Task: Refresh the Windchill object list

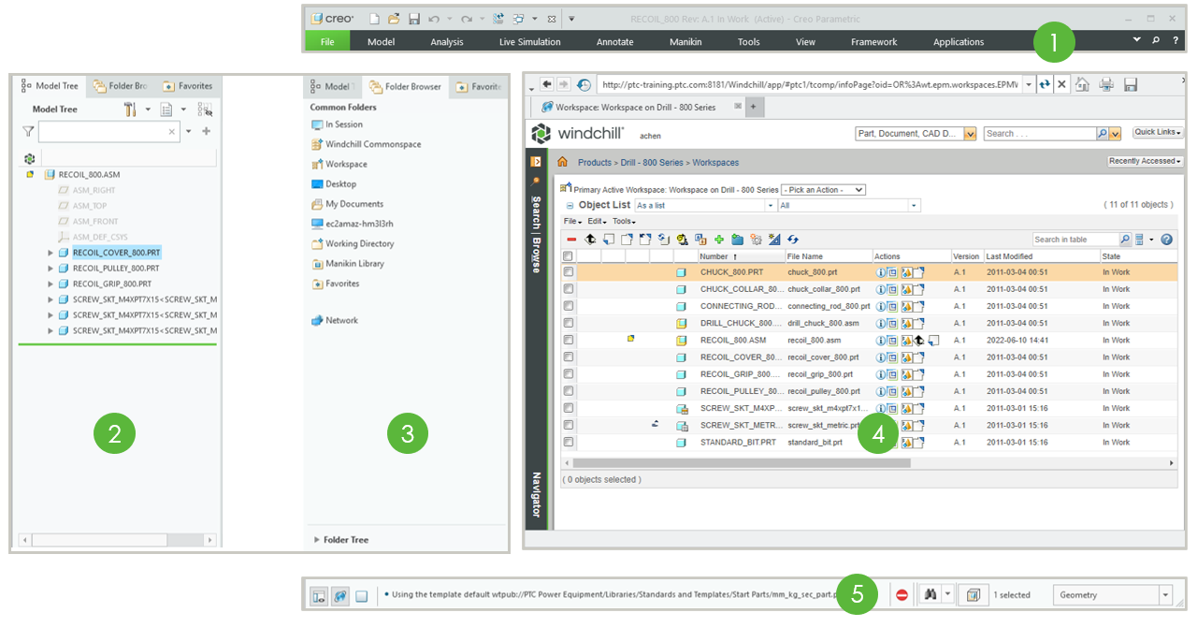Action: [793, 240]
